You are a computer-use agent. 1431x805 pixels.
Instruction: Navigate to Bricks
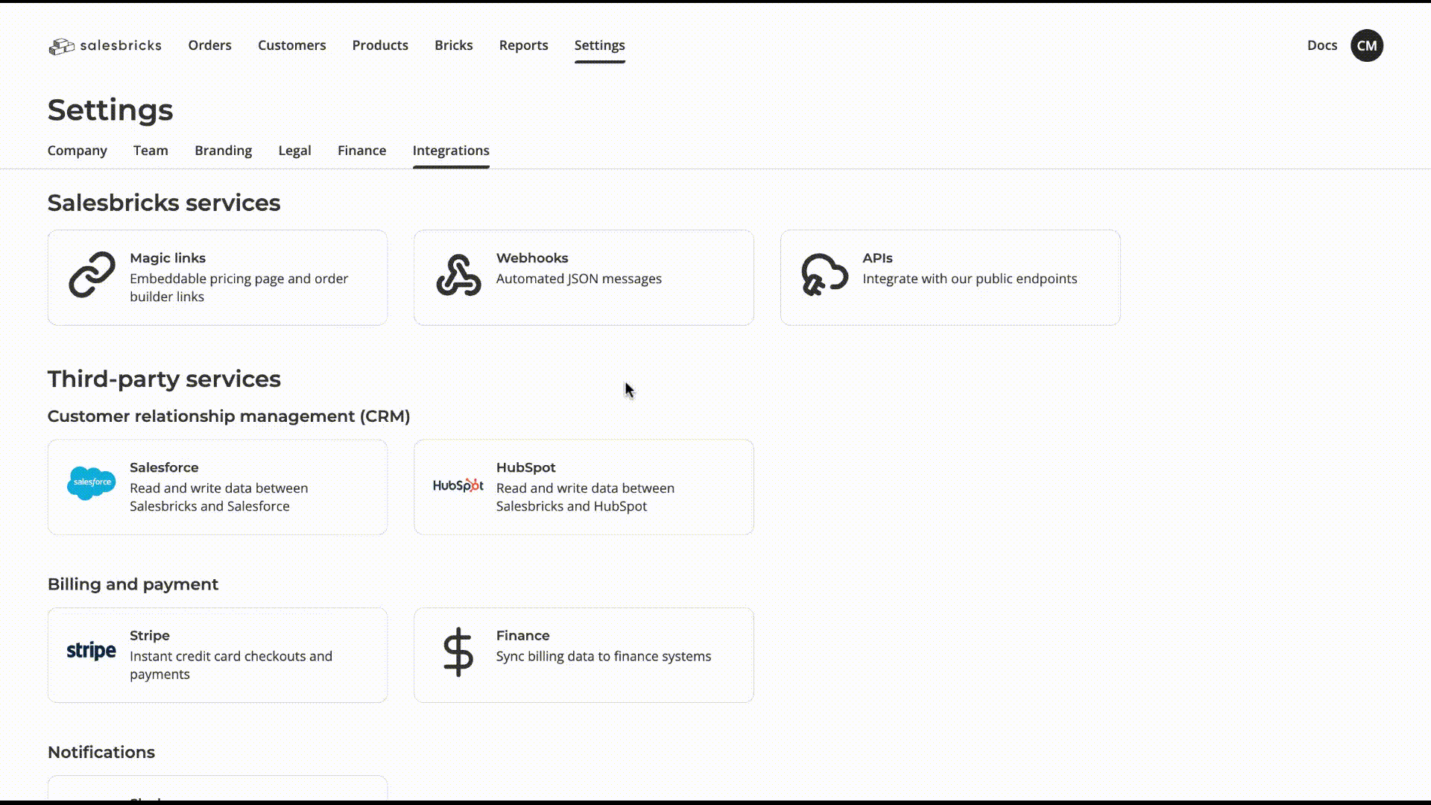[x=453, y=45]
